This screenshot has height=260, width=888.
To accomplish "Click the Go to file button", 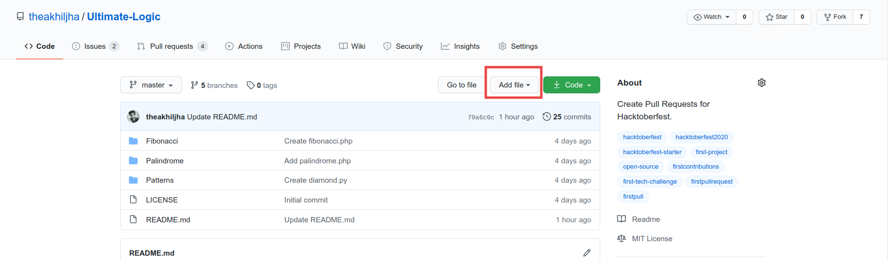I will 462,85.
